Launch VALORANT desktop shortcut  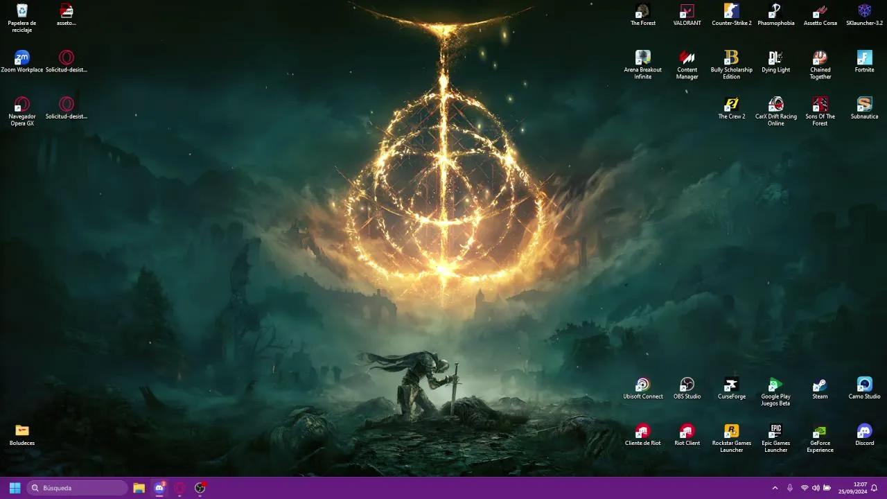pos(687,12)
